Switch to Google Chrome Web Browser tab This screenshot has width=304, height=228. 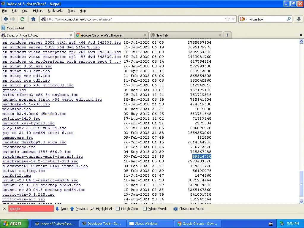[112, 35]
